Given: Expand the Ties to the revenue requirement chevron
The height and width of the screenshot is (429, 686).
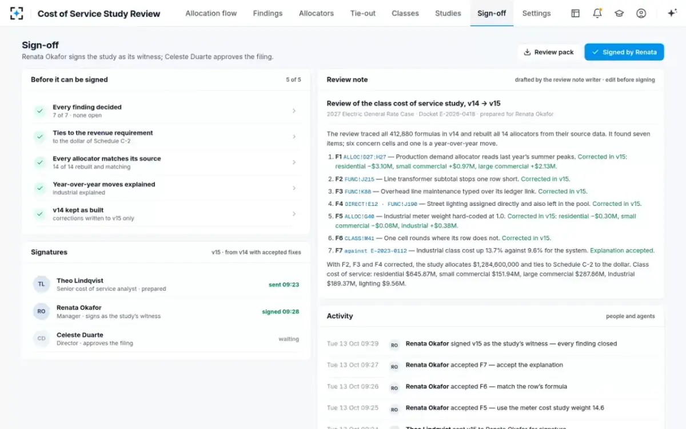Looking at the screenshot, I should (x=294, y=137).
